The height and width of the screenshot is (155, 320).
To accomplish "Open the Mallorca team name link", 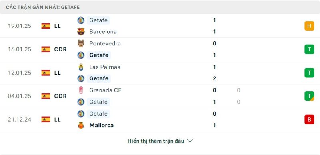I will (102, 125).
